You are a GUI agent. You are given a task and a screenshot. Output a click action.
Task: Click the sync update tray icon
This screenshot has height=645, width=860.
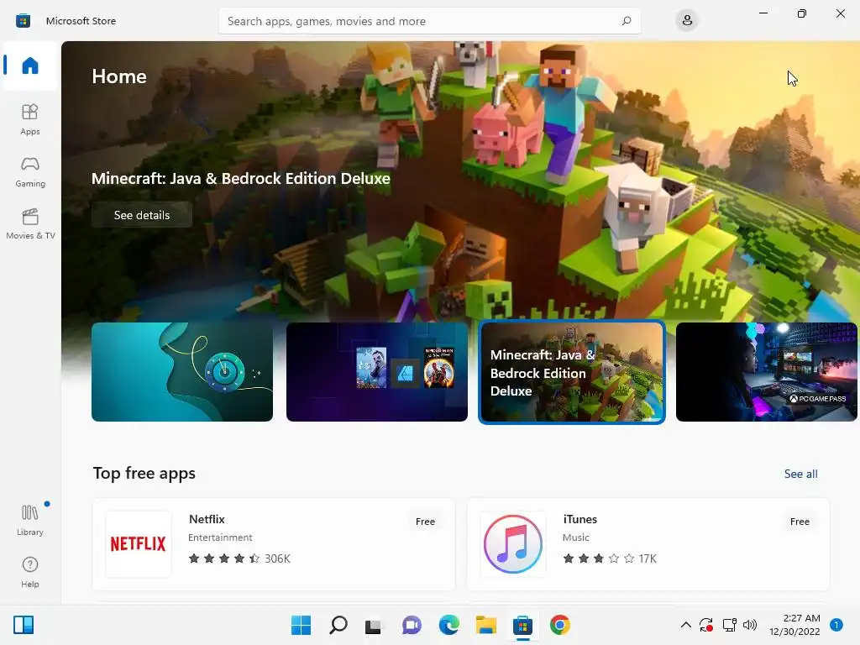point(706,625)
